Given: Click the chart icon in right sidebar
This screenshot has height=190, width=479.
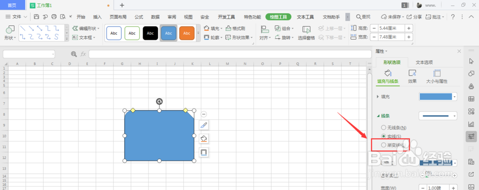Looking at the screenshot, I should tap(471, 124).
